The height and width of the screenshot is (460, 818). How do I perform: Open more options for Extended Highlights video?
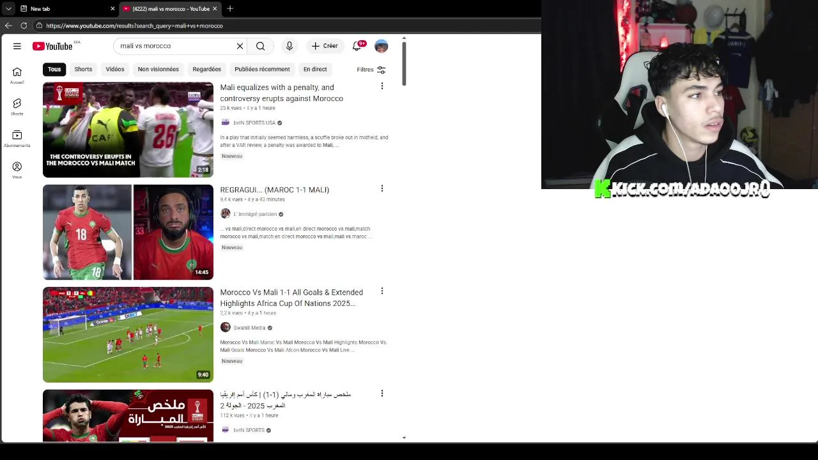382,291
